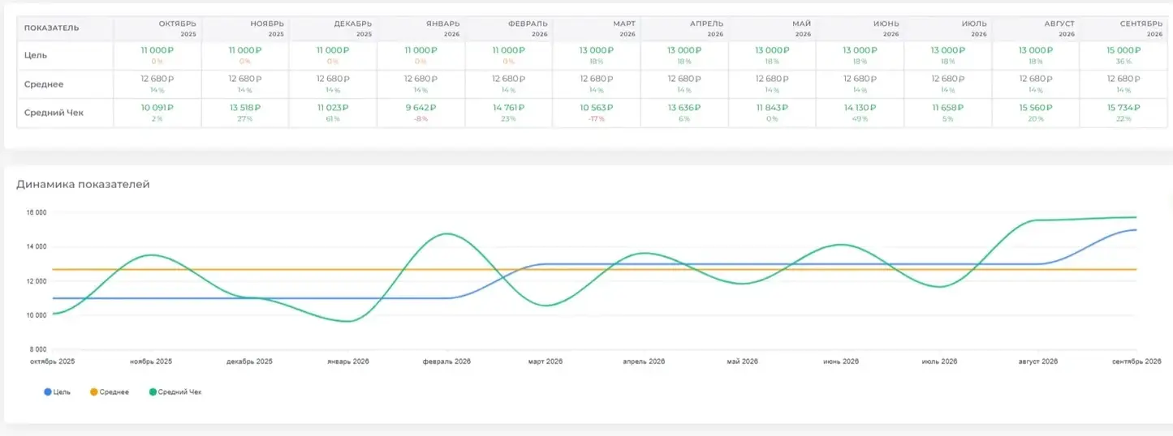Viewport: 1173px width, 436px height.
Task: Click the ноябрь 2025 x-axis label
Action: pos(151,361)
